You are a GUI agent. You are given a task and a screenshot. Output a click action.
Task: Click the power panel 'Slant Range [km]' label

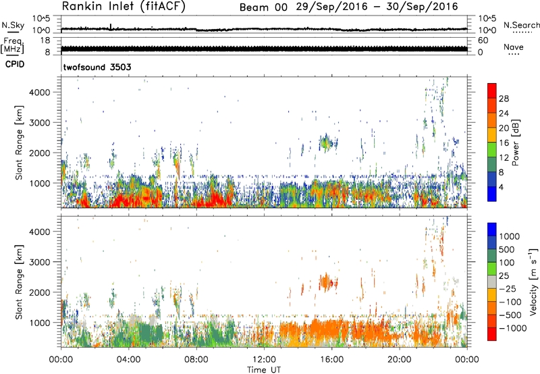pyautogui.click(x=19, y=142)
